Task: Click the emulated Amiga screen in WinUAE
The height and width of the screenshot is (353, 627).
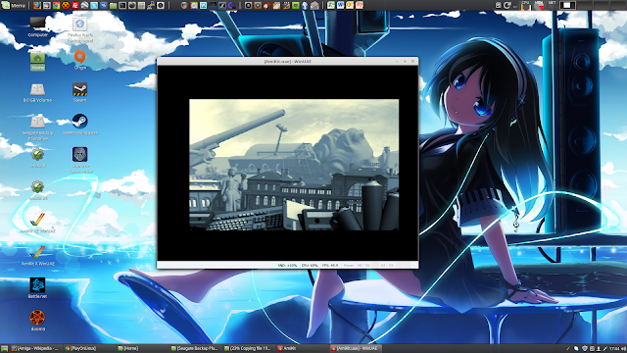Action: tap(294, 165)
